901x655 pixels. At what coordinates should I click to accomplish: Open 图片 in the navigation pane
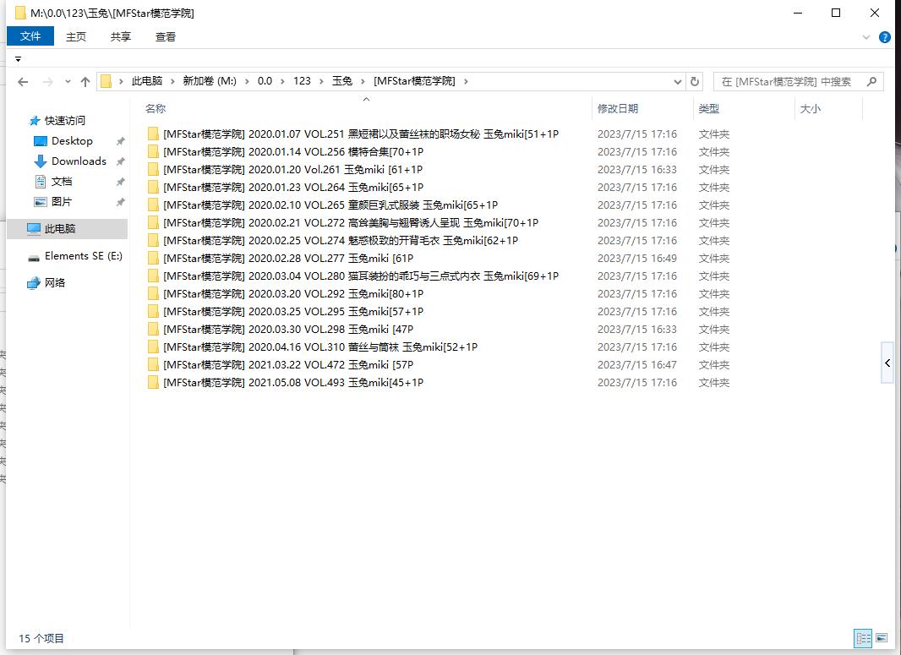62,202
